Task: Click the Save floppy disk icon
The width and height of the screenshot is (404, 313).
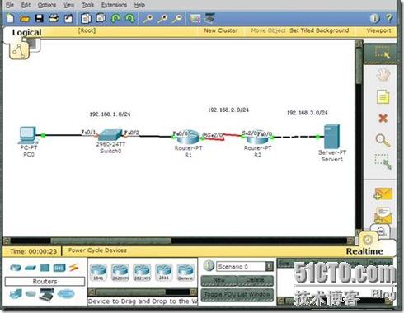Action: tap(39, 18)
